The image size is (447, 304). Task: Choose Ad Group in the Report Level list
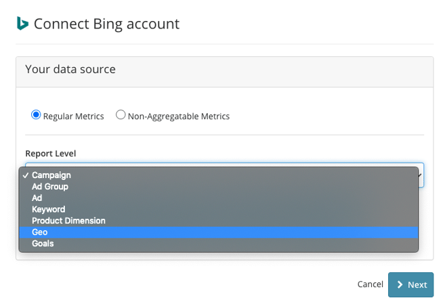pos(219,187)
